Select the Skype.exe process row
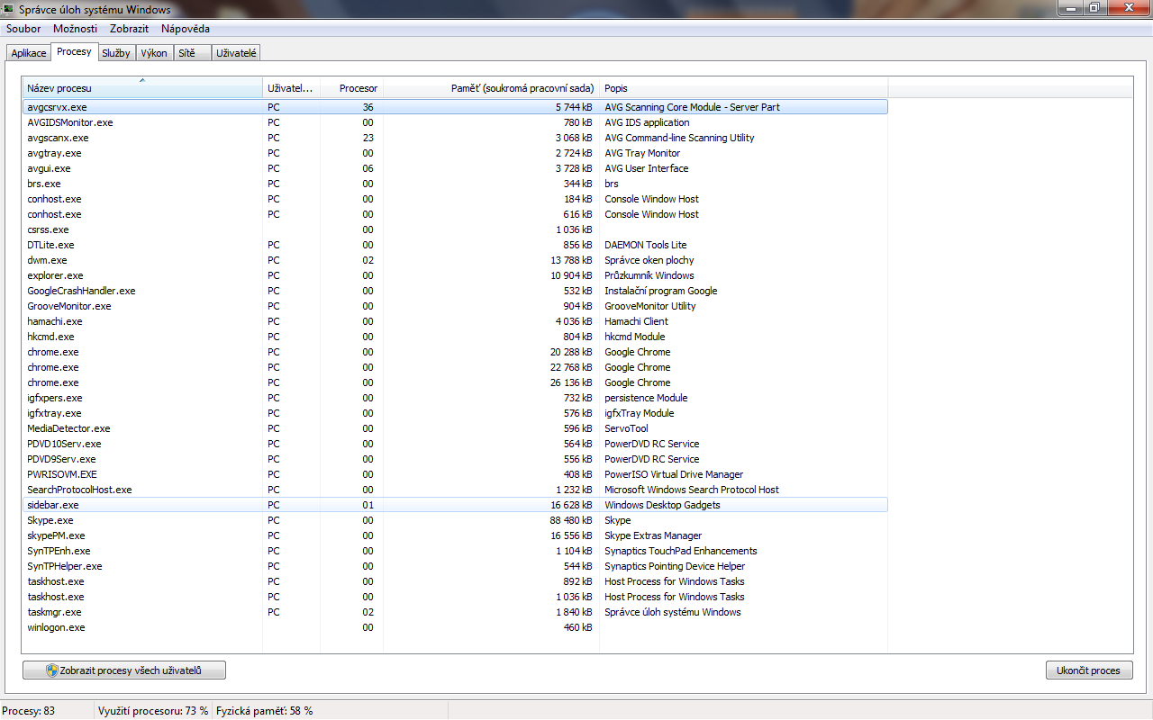This screenshot has width=1153, height=720. (x=50, y=520)
